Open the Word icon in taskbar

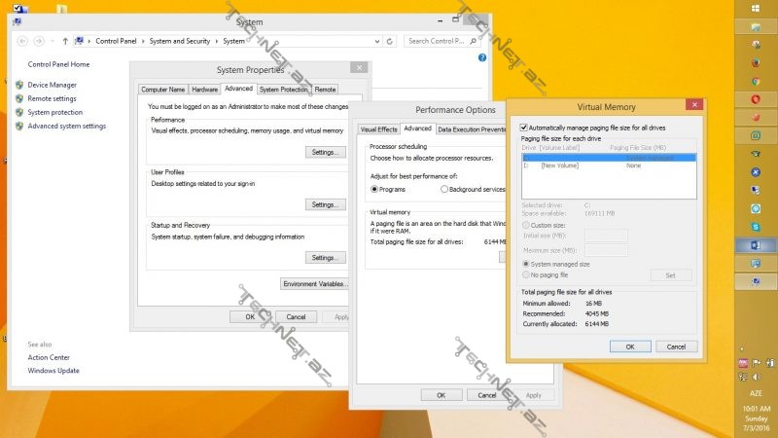[x=755, y=244]
